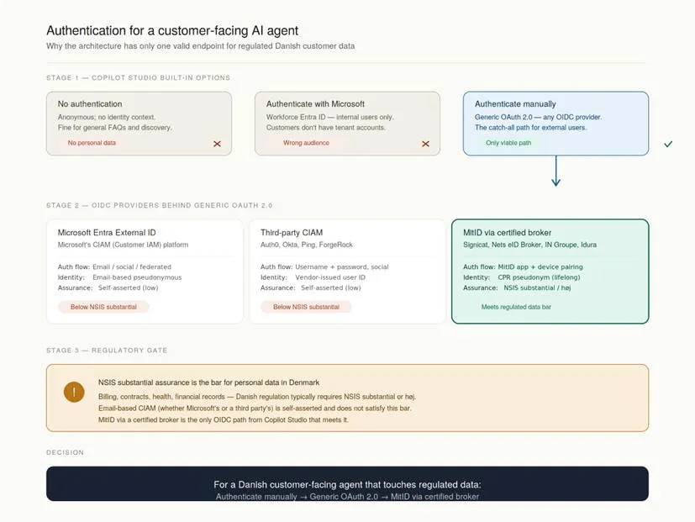
Task: Click 'Customers don't have tenant accounts.' text
Action: pos(326,128)
